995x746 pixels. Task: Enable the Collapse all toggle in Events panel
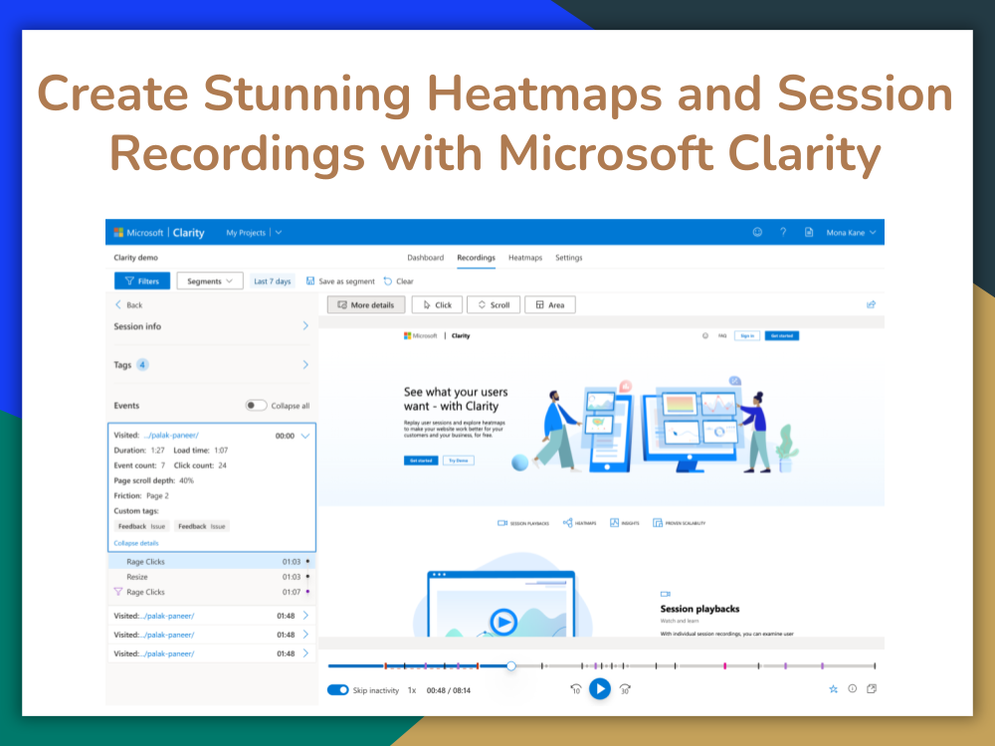[x=257, y=405]
